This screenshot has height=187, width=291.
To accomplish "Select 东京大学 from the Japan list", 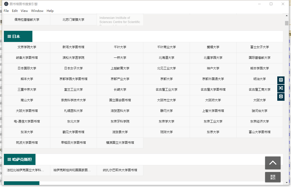I will pos(213,132).
